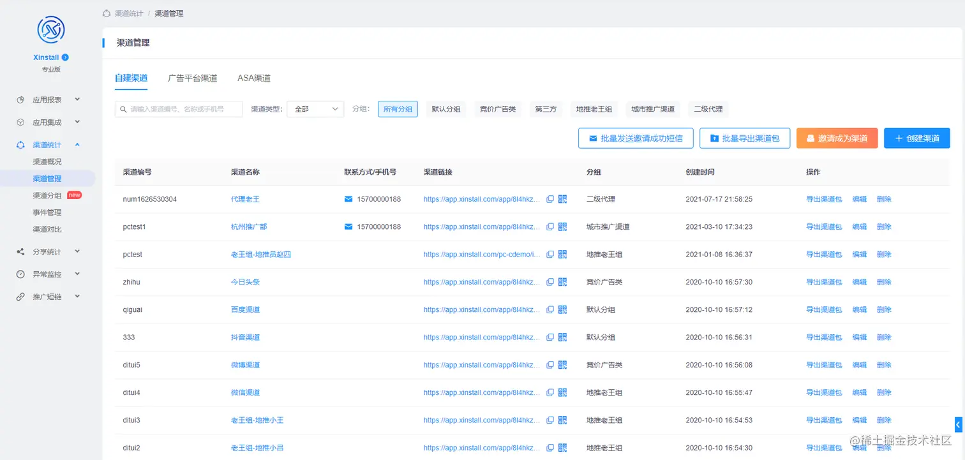
Task: Copy link for 微博渠道 row
Action: tap(550, 365)
